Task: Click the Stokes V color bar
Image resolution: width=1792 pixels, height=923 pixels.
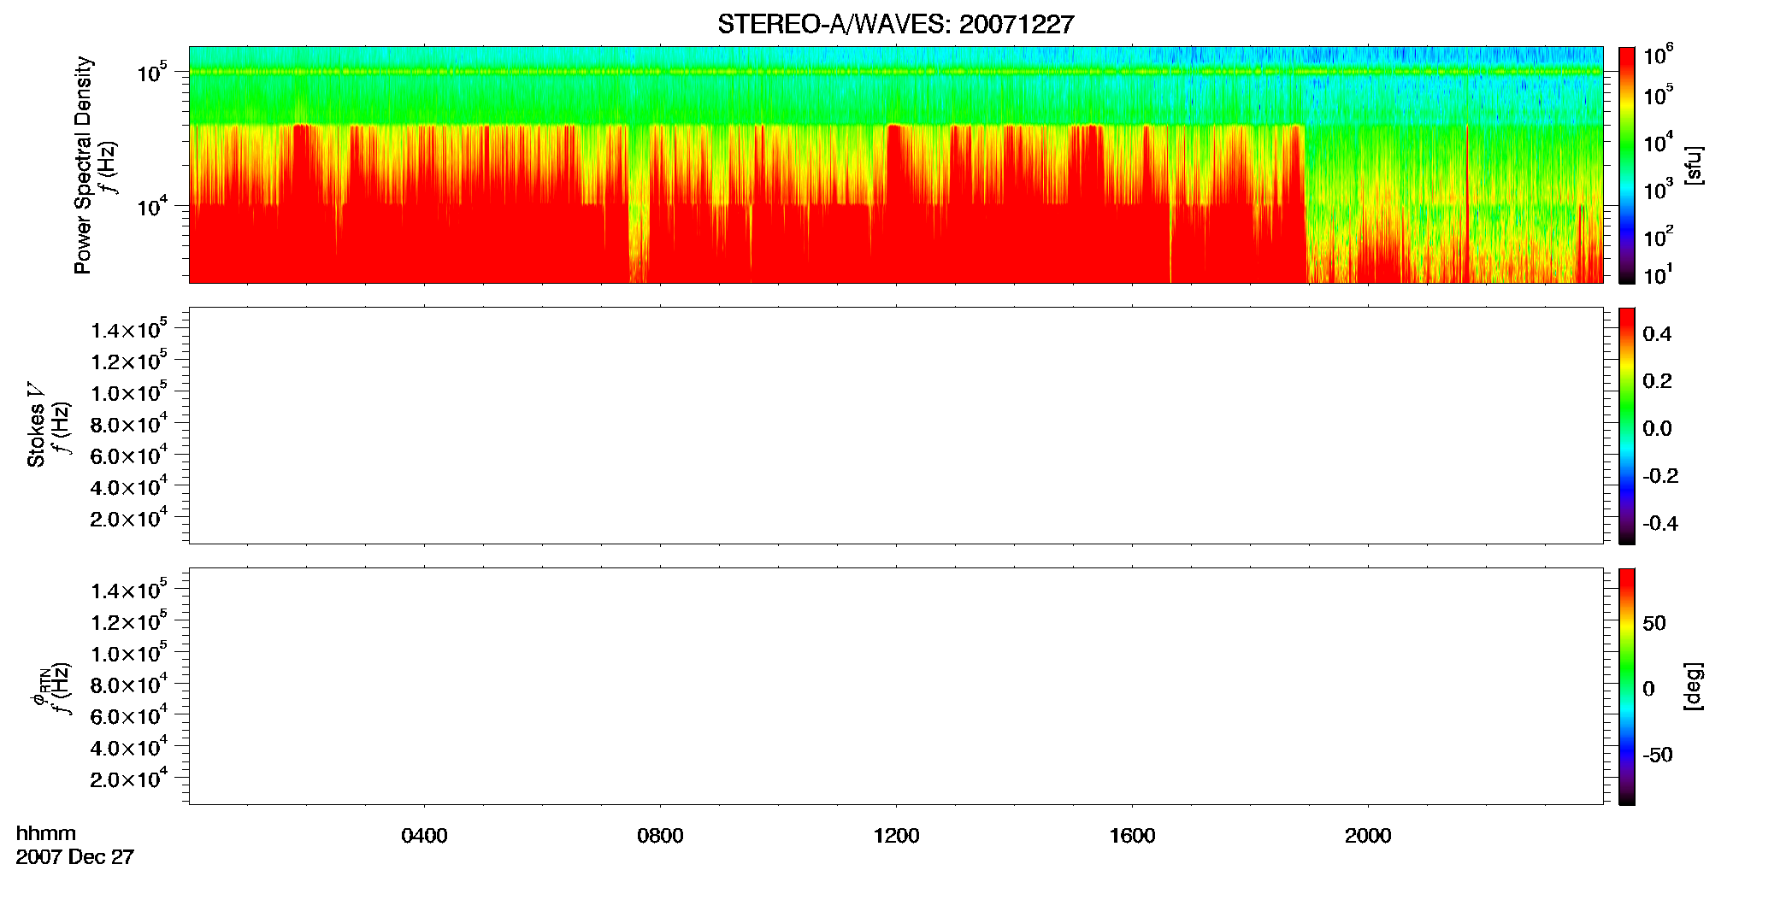Action: [1627, 426]
